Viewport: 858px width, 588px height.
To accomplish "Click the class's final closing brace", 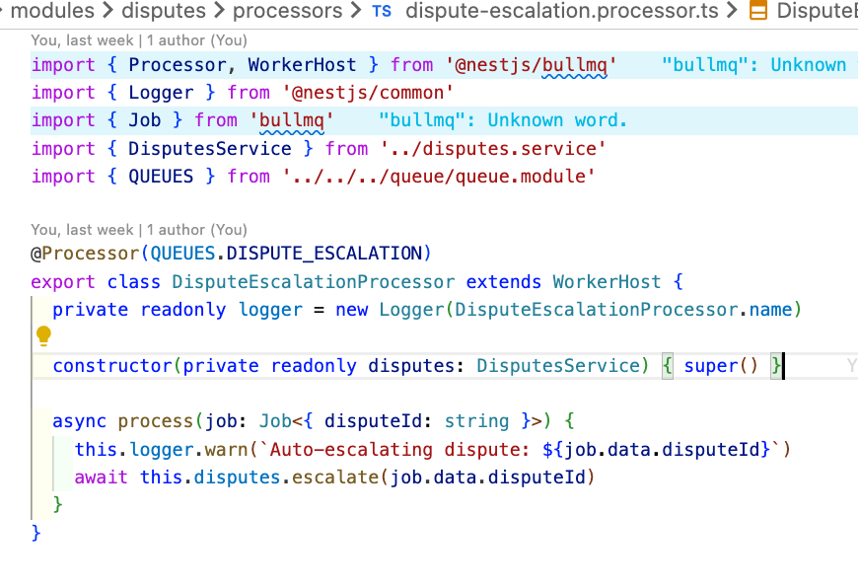I will 36,533.
